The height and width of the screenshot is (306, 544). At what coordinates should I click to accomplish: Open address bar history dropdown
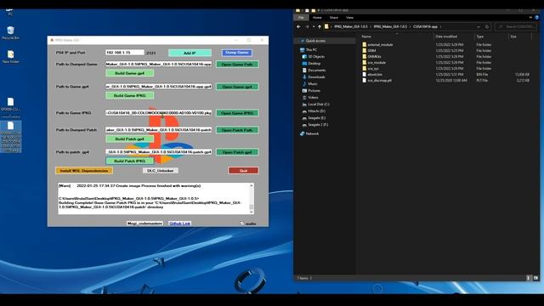coord(479,26)
